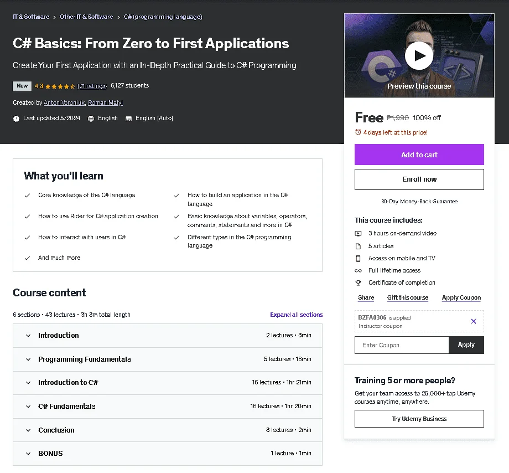Click the star rating icons
Viewport: 509px width, 473px height.
click(x=60, y=86)
